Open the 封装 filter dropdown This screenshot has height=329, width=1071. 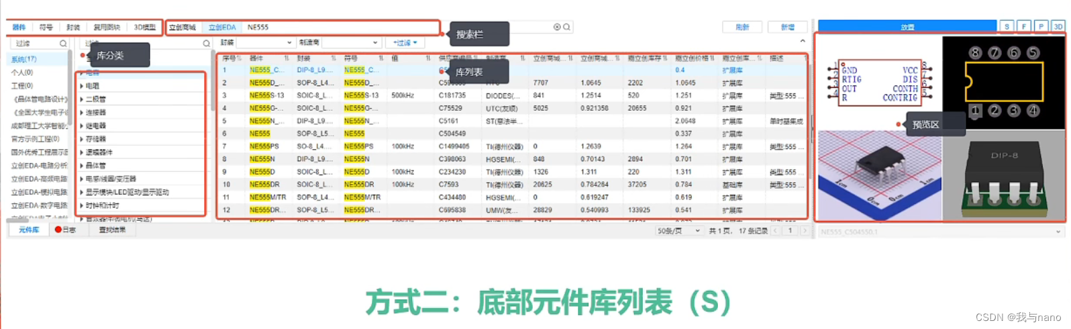click(x=266, y=43)
